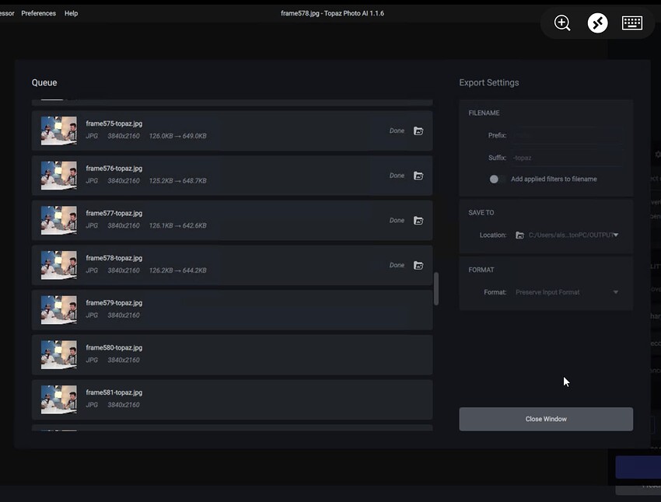Open the Format dropdown
Screen dimensions: 661x502
(566, 293)
